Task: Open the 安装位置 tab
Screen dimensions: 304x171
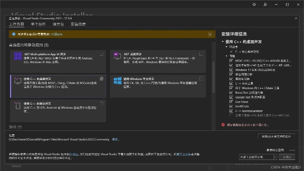Action: (x=78, y=24)
